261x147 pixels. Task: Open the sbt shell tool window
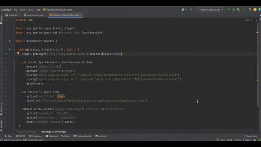coord(101,136)
